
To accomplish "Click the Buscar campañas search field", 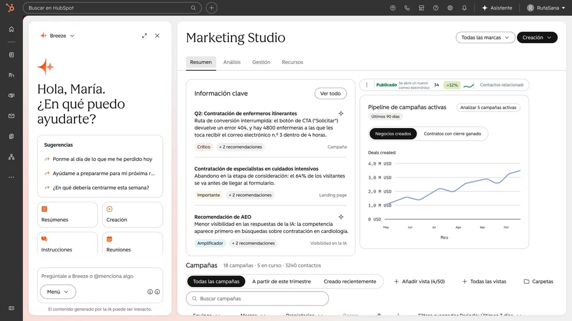I will click(x=257, y=298).
